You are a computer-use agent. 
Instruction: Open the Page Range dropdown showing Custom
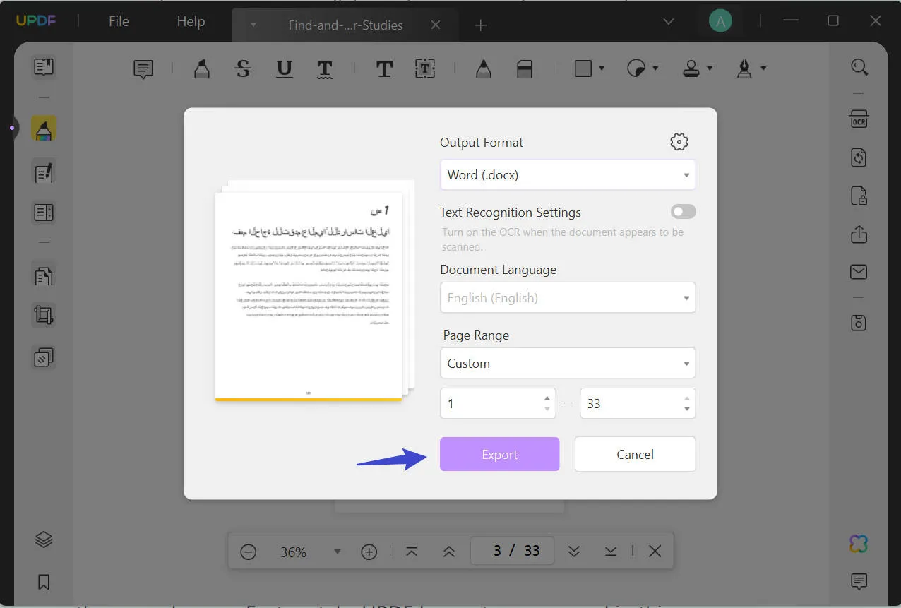click(567, 363)
